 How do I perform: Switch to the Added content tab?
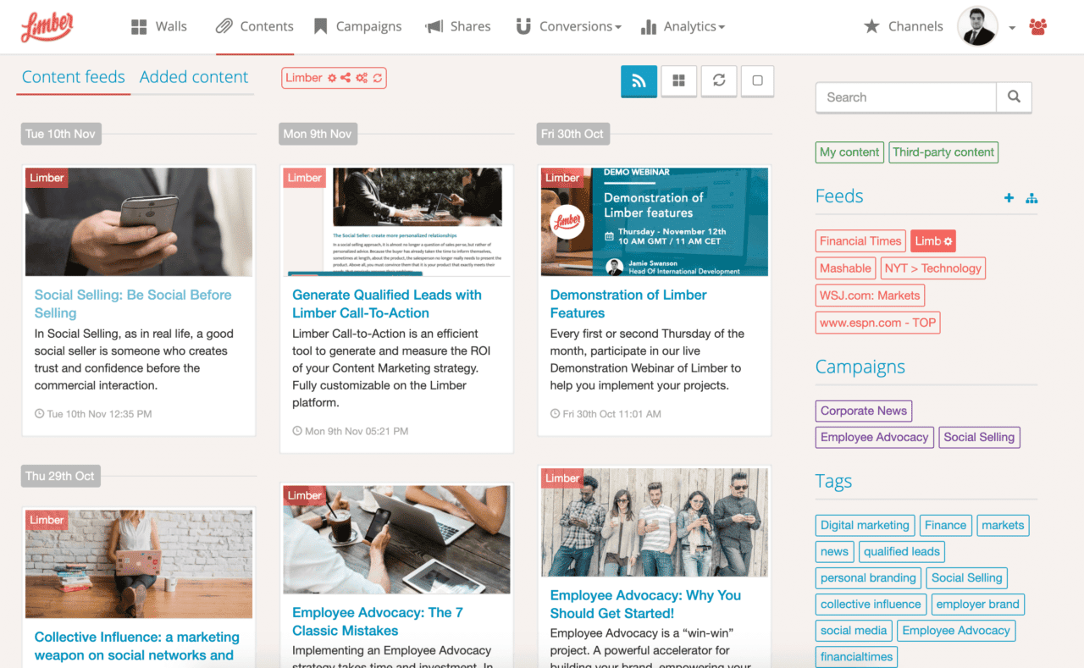(x=194, y=77)
